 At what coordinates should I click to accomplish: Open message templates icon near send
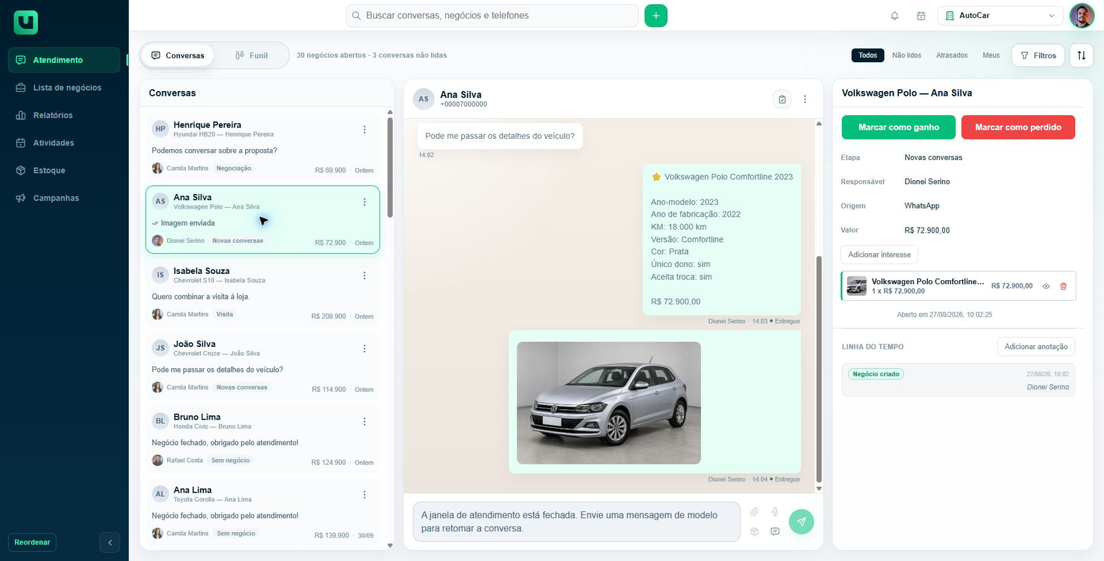click(775, 531)
